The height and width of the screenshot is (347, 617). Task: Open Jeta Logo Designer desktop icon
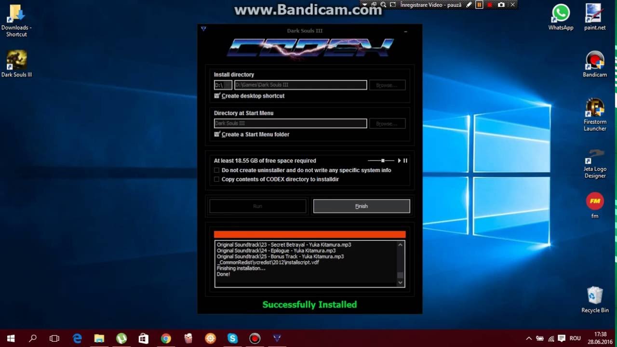pos(595,163)
